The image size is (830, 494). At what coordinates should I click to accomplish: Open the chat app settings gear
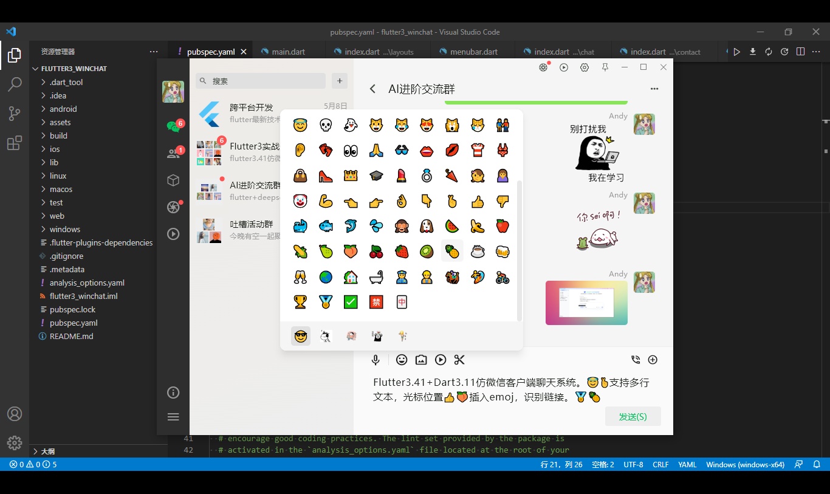coord(585,67)
